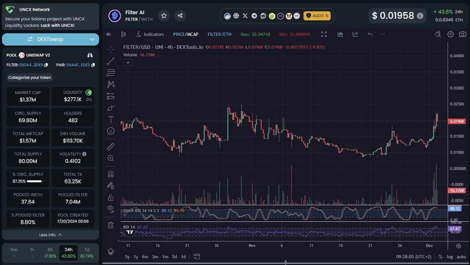The height and width of the screenshot is (265, 470).
Task: Collapse the indicator legend arrow under Volume
Action: [128, 63]
